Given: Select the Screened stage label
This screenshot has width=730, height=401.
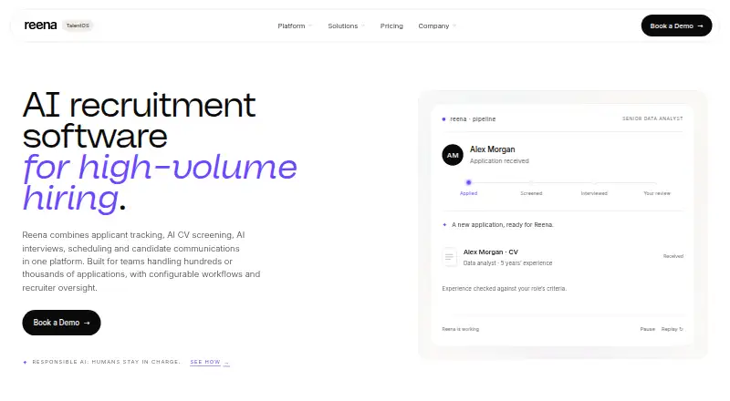Looking at the screenshot, I should [531, 193].
